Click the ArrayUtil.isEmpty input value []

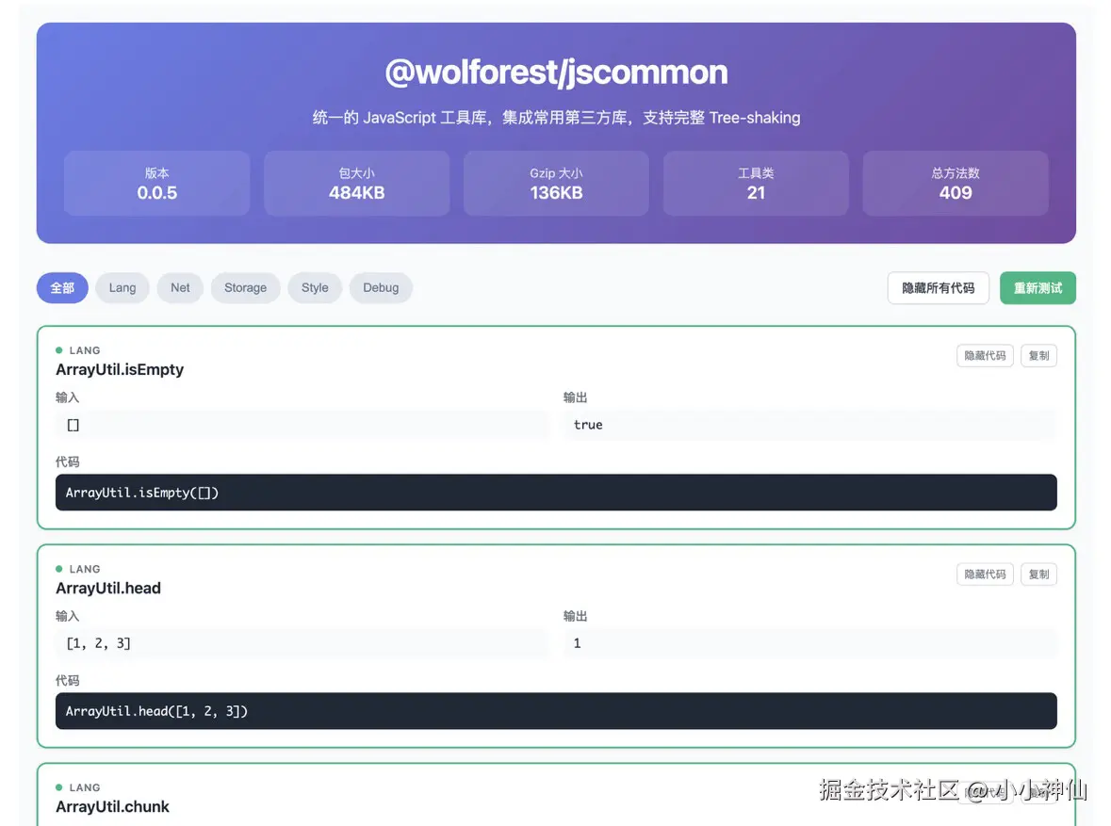pyautogui.click(x=302, y=425)
